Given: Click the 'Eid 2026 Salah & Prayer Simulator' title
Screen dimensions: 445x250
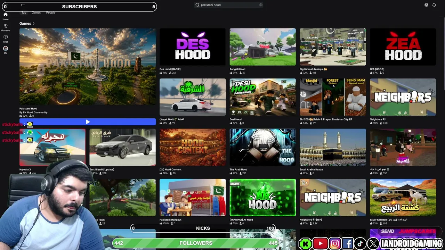Looking at the screenshot, I should (x=326, y=119).
